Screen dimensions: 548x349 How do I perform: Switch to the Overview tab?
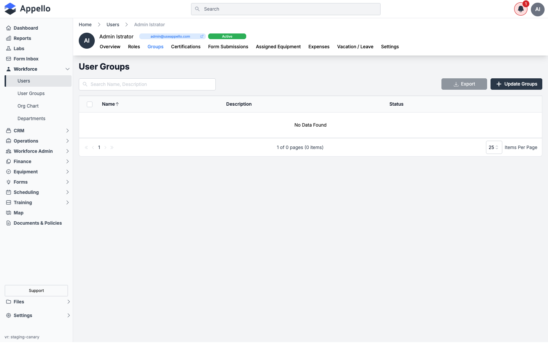click(110, 47)
